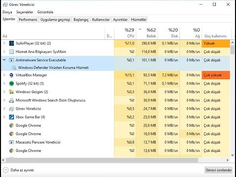This screenshot has height=177, width=236.
Task: Click the Çok yüksek power usage cell
Action: coord(216,75)
